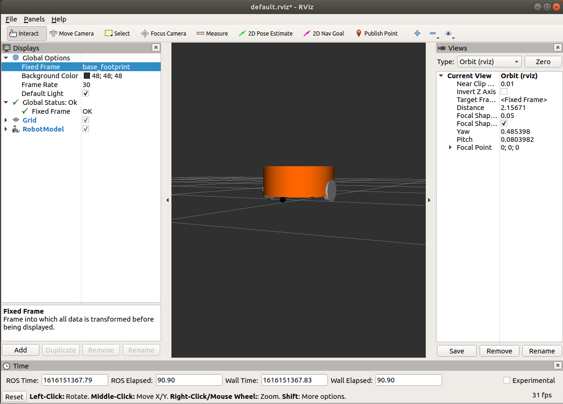Select the Publish Point tool
563x404 pixels.
[x=377, y=33]
